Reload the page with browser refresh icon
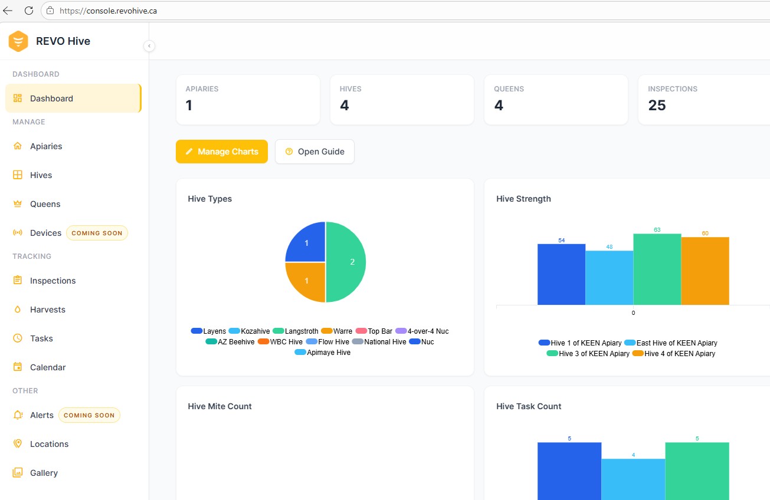Screen dimensions: 770x500 pos(28,11)
